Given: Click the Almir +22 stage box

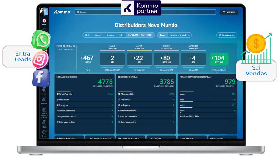Looking at the screenshot, I should pos(139,59).
